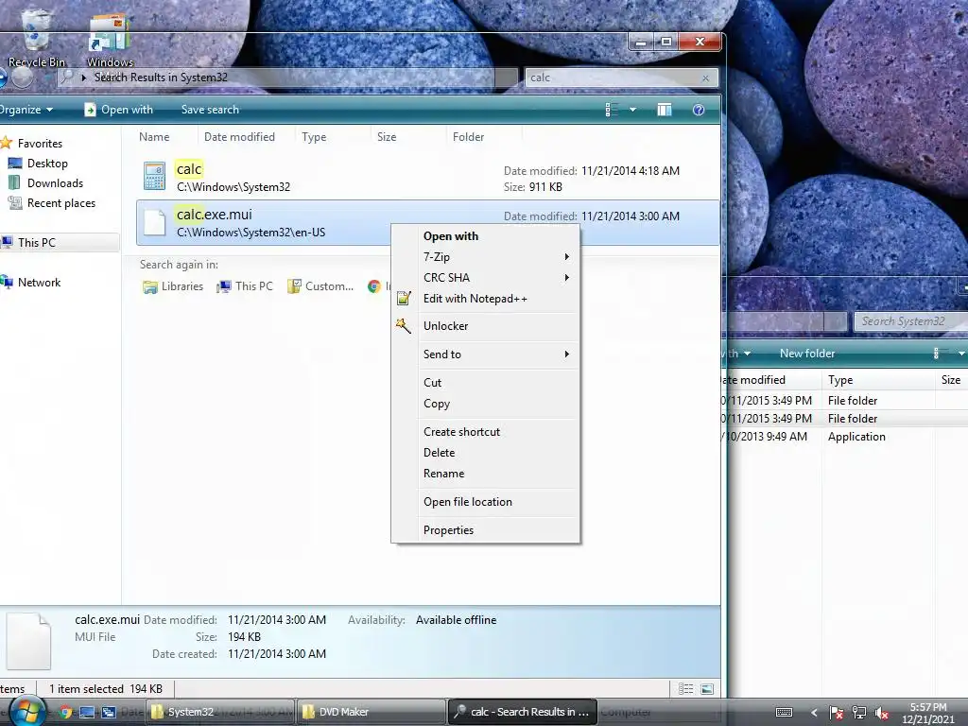Image resolution: width=968 pixels, height=726 pixels.
Task: Switch to calc Search Results taskbar button
Action: 522,712
